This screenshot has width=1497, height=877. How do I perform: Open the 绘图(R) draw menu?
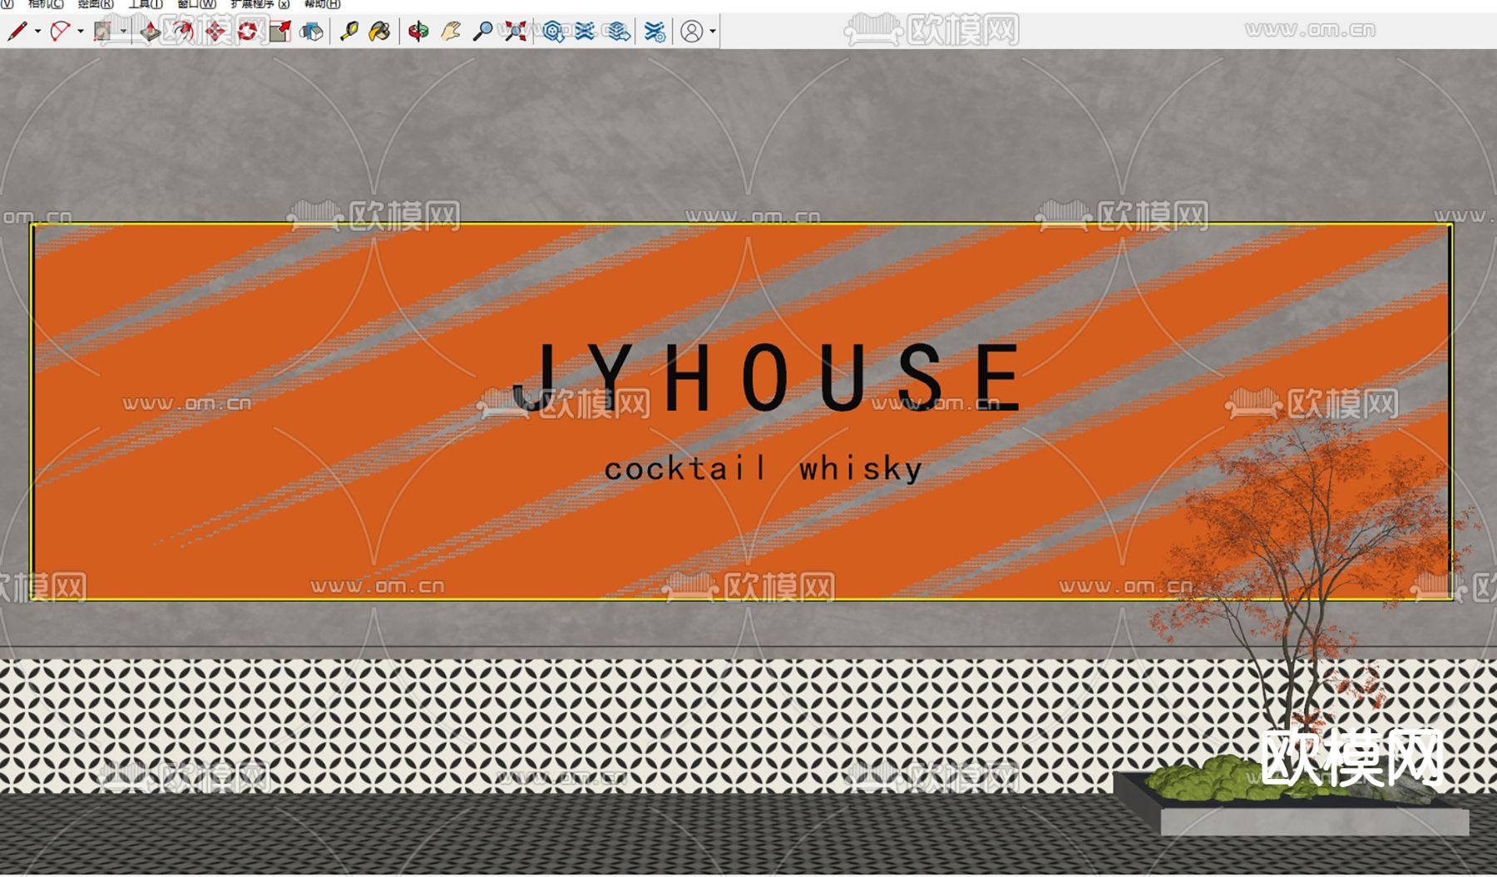pos(96,4)
